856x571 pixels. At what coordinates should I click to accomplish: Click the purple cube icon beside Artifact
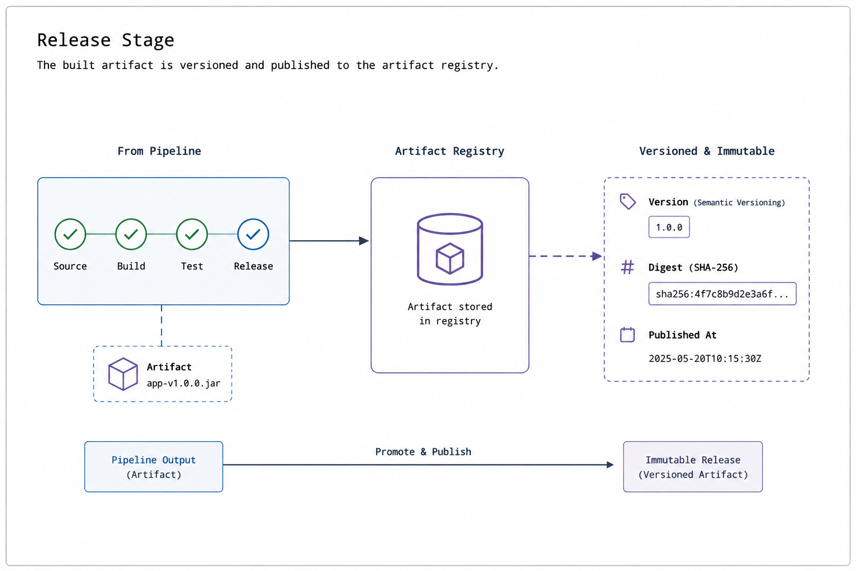123,374
